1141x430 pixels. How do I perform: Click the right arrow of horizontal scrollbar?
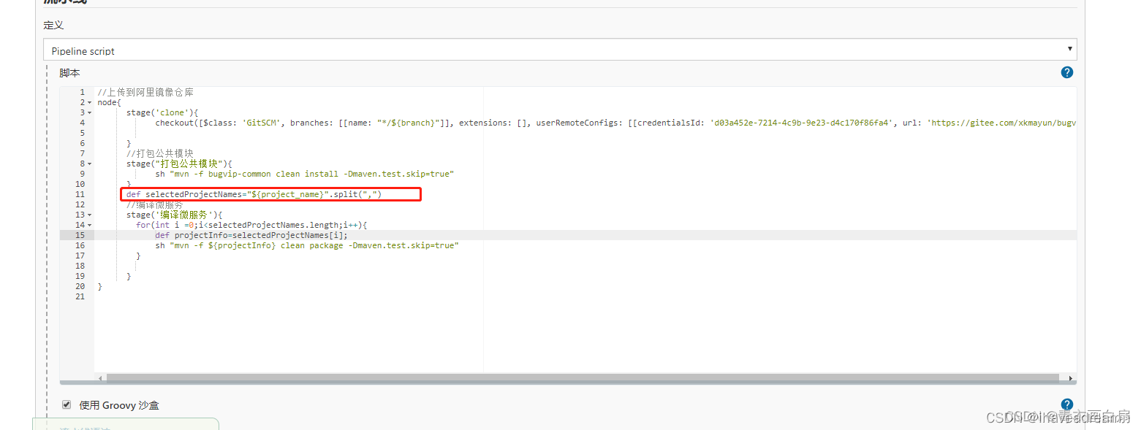(1070, 378)
